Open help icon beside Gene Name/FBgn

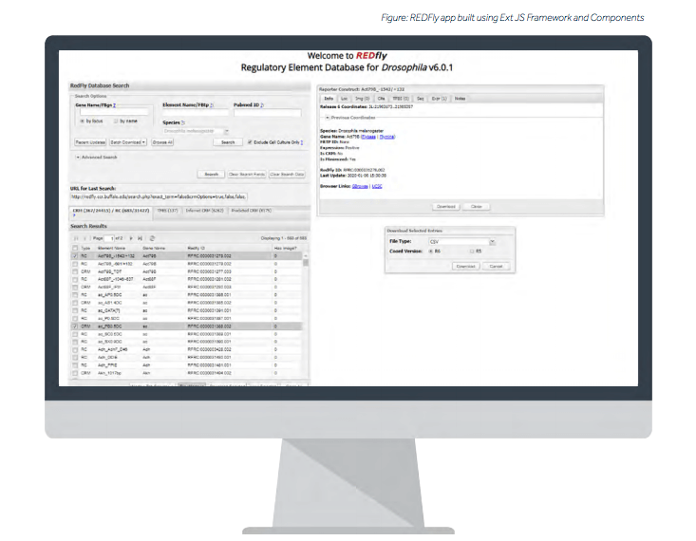[114, 105]
